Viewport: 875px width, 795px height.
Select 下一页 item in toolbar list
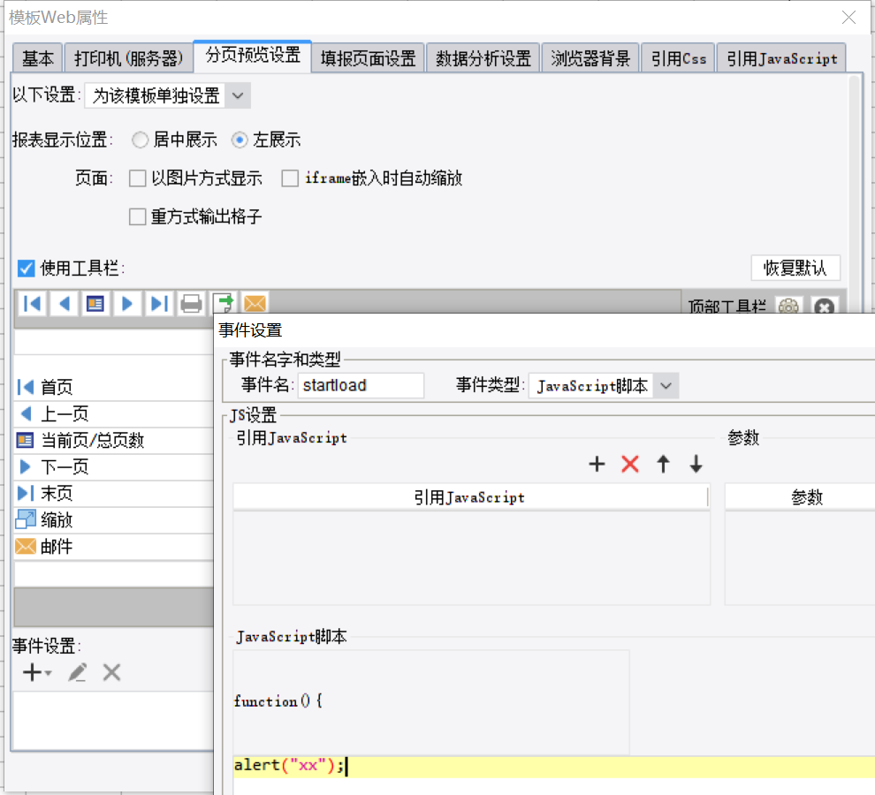tap(114, 466)
